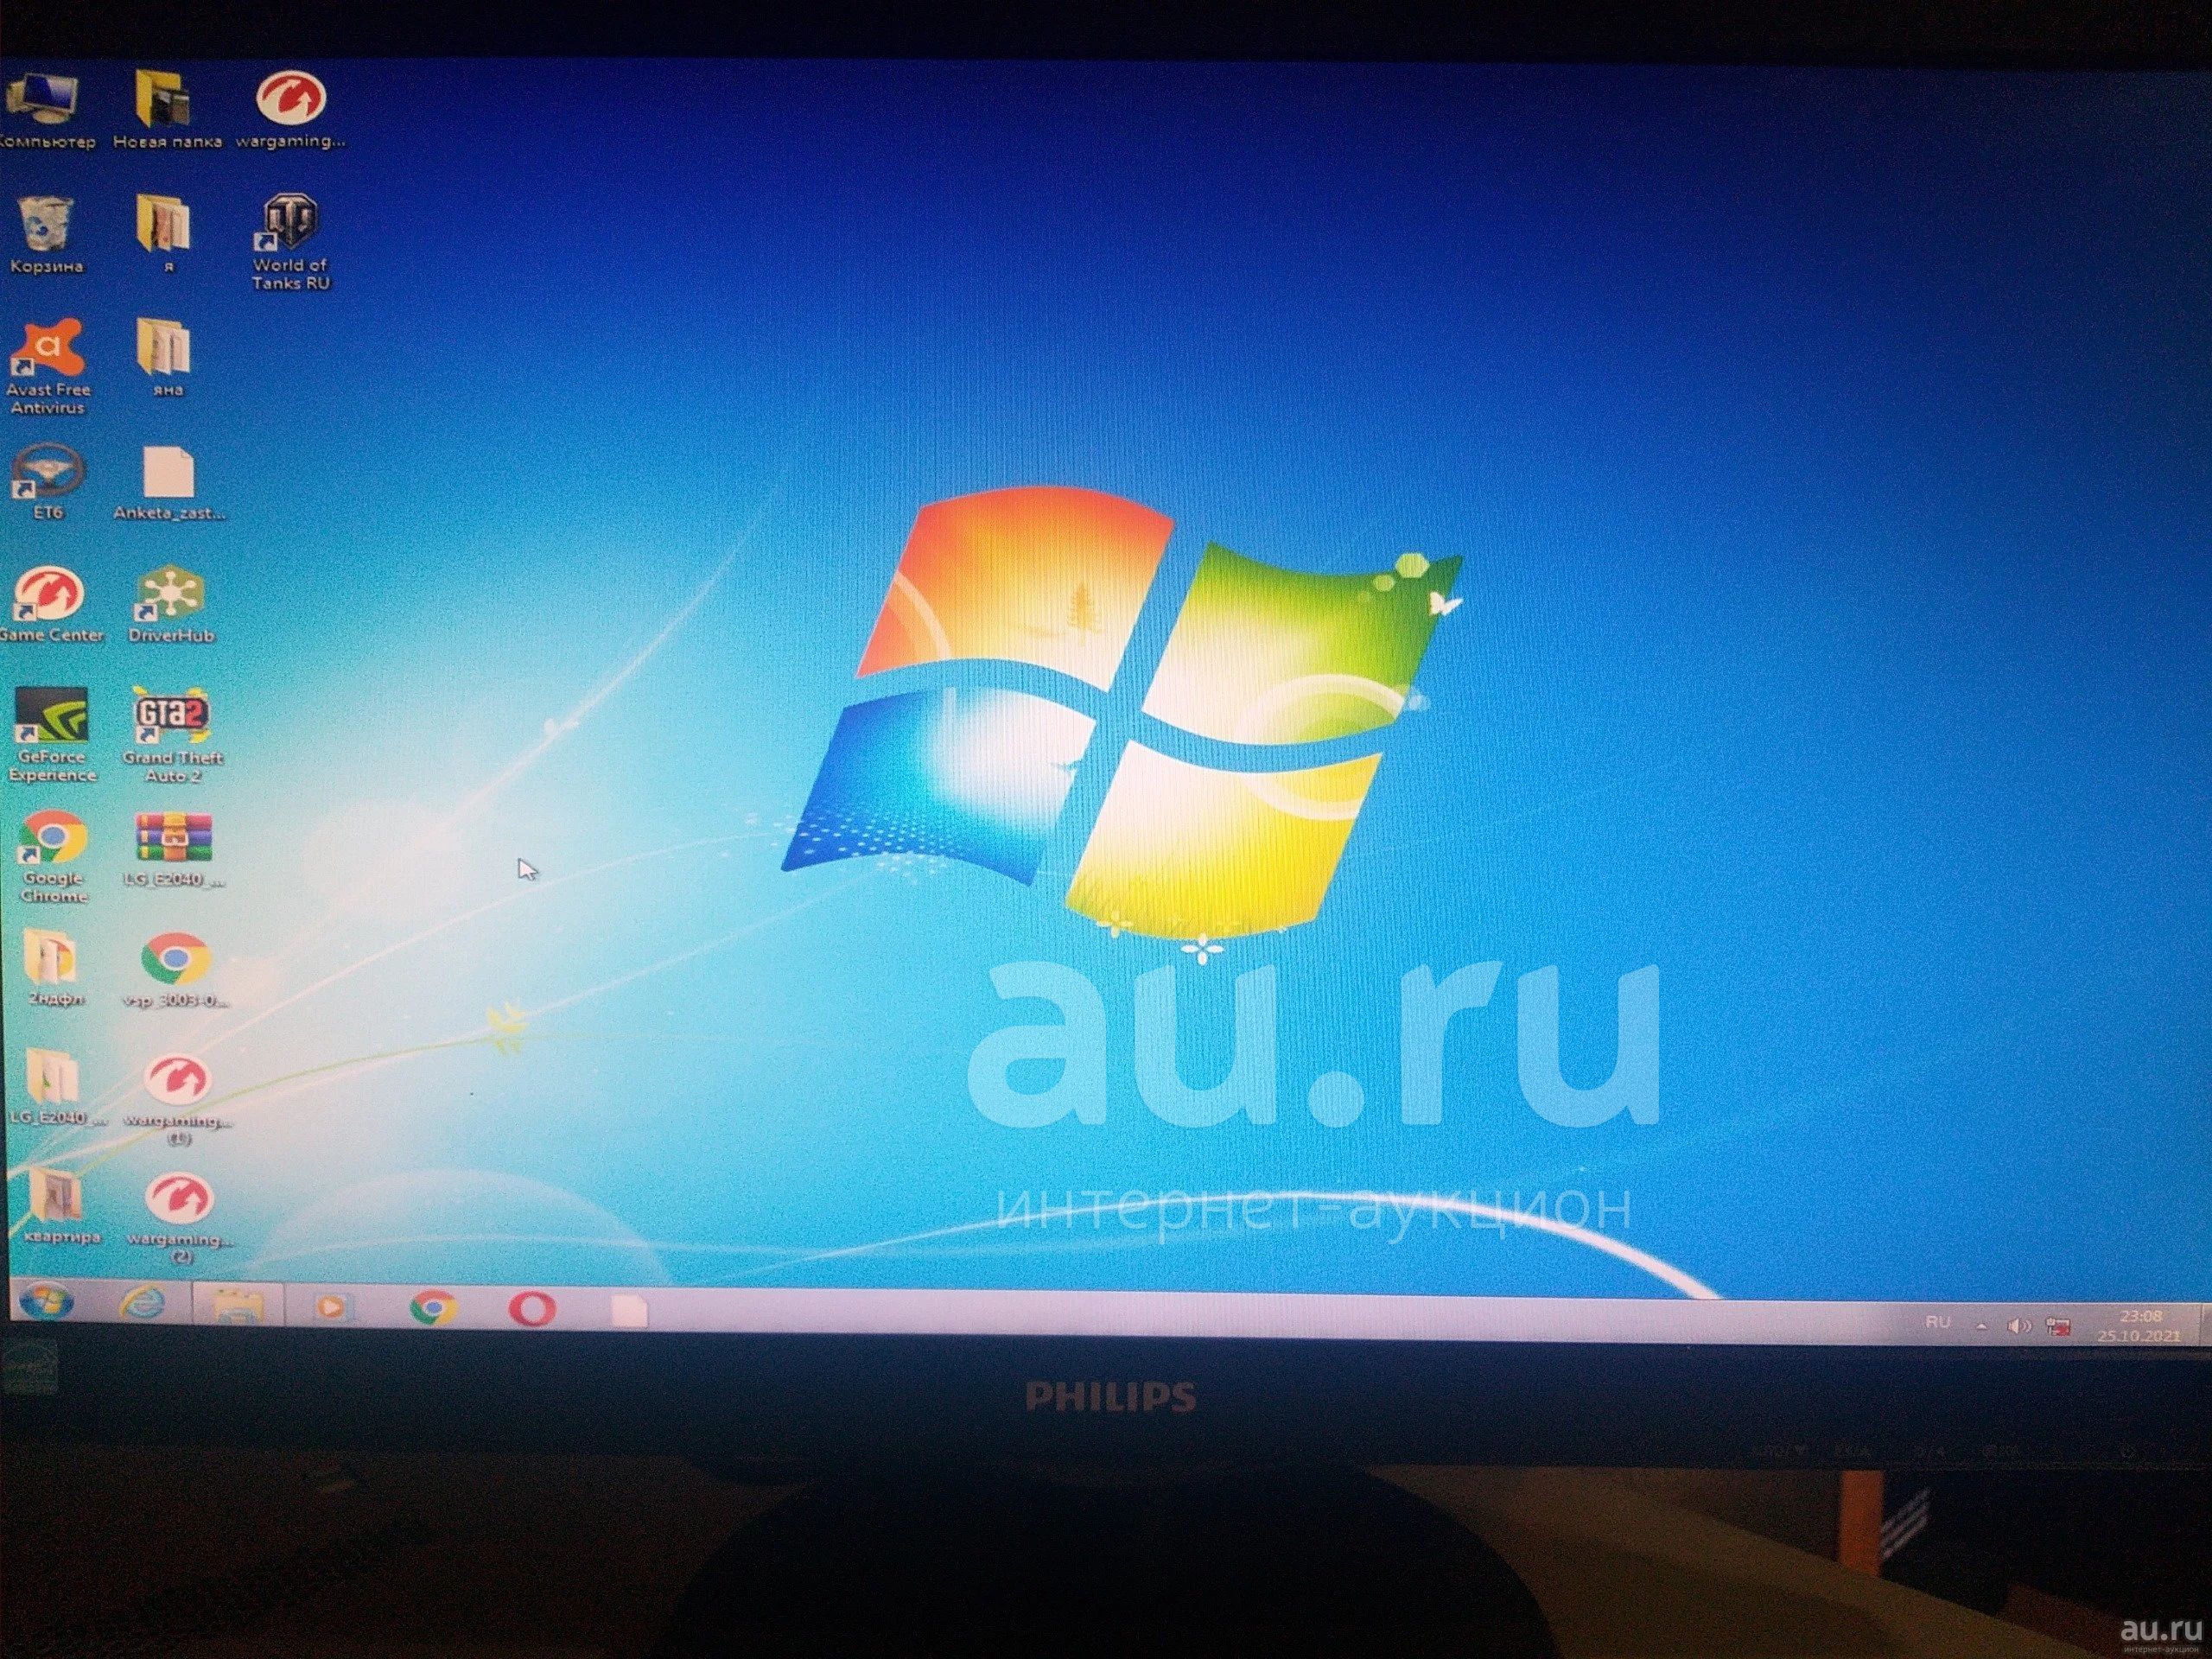Launch Chrome from the taskbar
2212x1659 pixels.
click(432, 1307)
